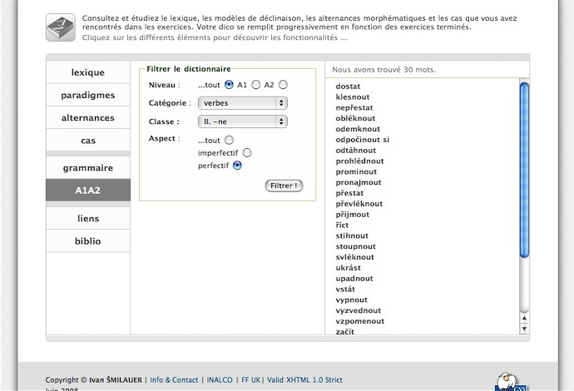
Task: Select the word 'převléknout'
Action: coord(359,204)
